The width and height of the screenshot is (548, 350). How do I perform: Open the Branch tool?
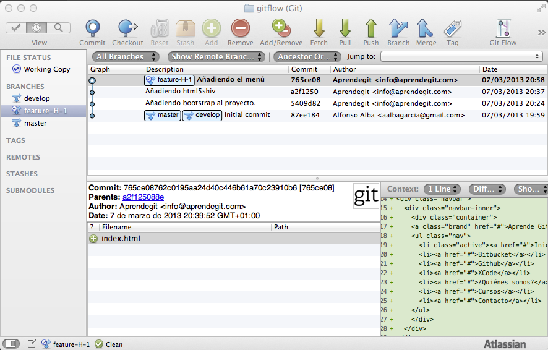398,28
